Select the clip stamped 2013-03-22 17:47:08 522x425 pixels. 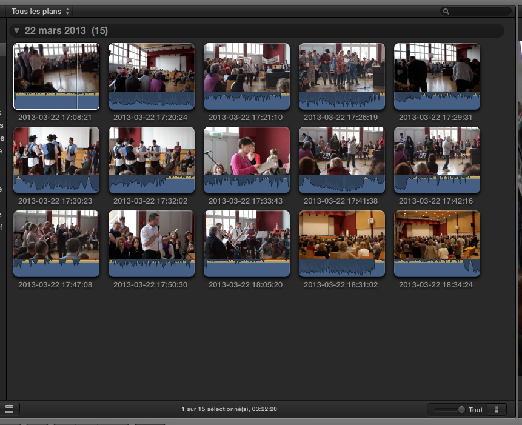pyautogui.click(x=56, y=244)
